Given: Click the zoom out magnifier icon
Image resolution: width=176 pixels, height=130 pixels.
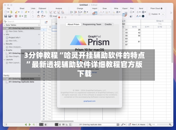Looking at the screenshot, I should 150,124.
